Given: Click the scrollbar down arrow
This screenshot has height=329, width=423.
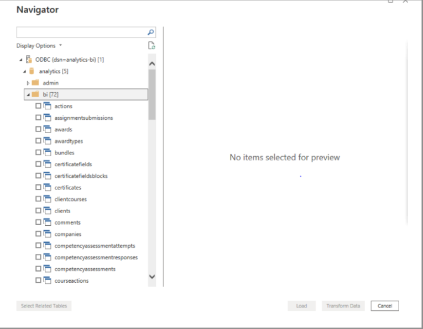Looking at the screenshot, I should [x=153, y=277].
